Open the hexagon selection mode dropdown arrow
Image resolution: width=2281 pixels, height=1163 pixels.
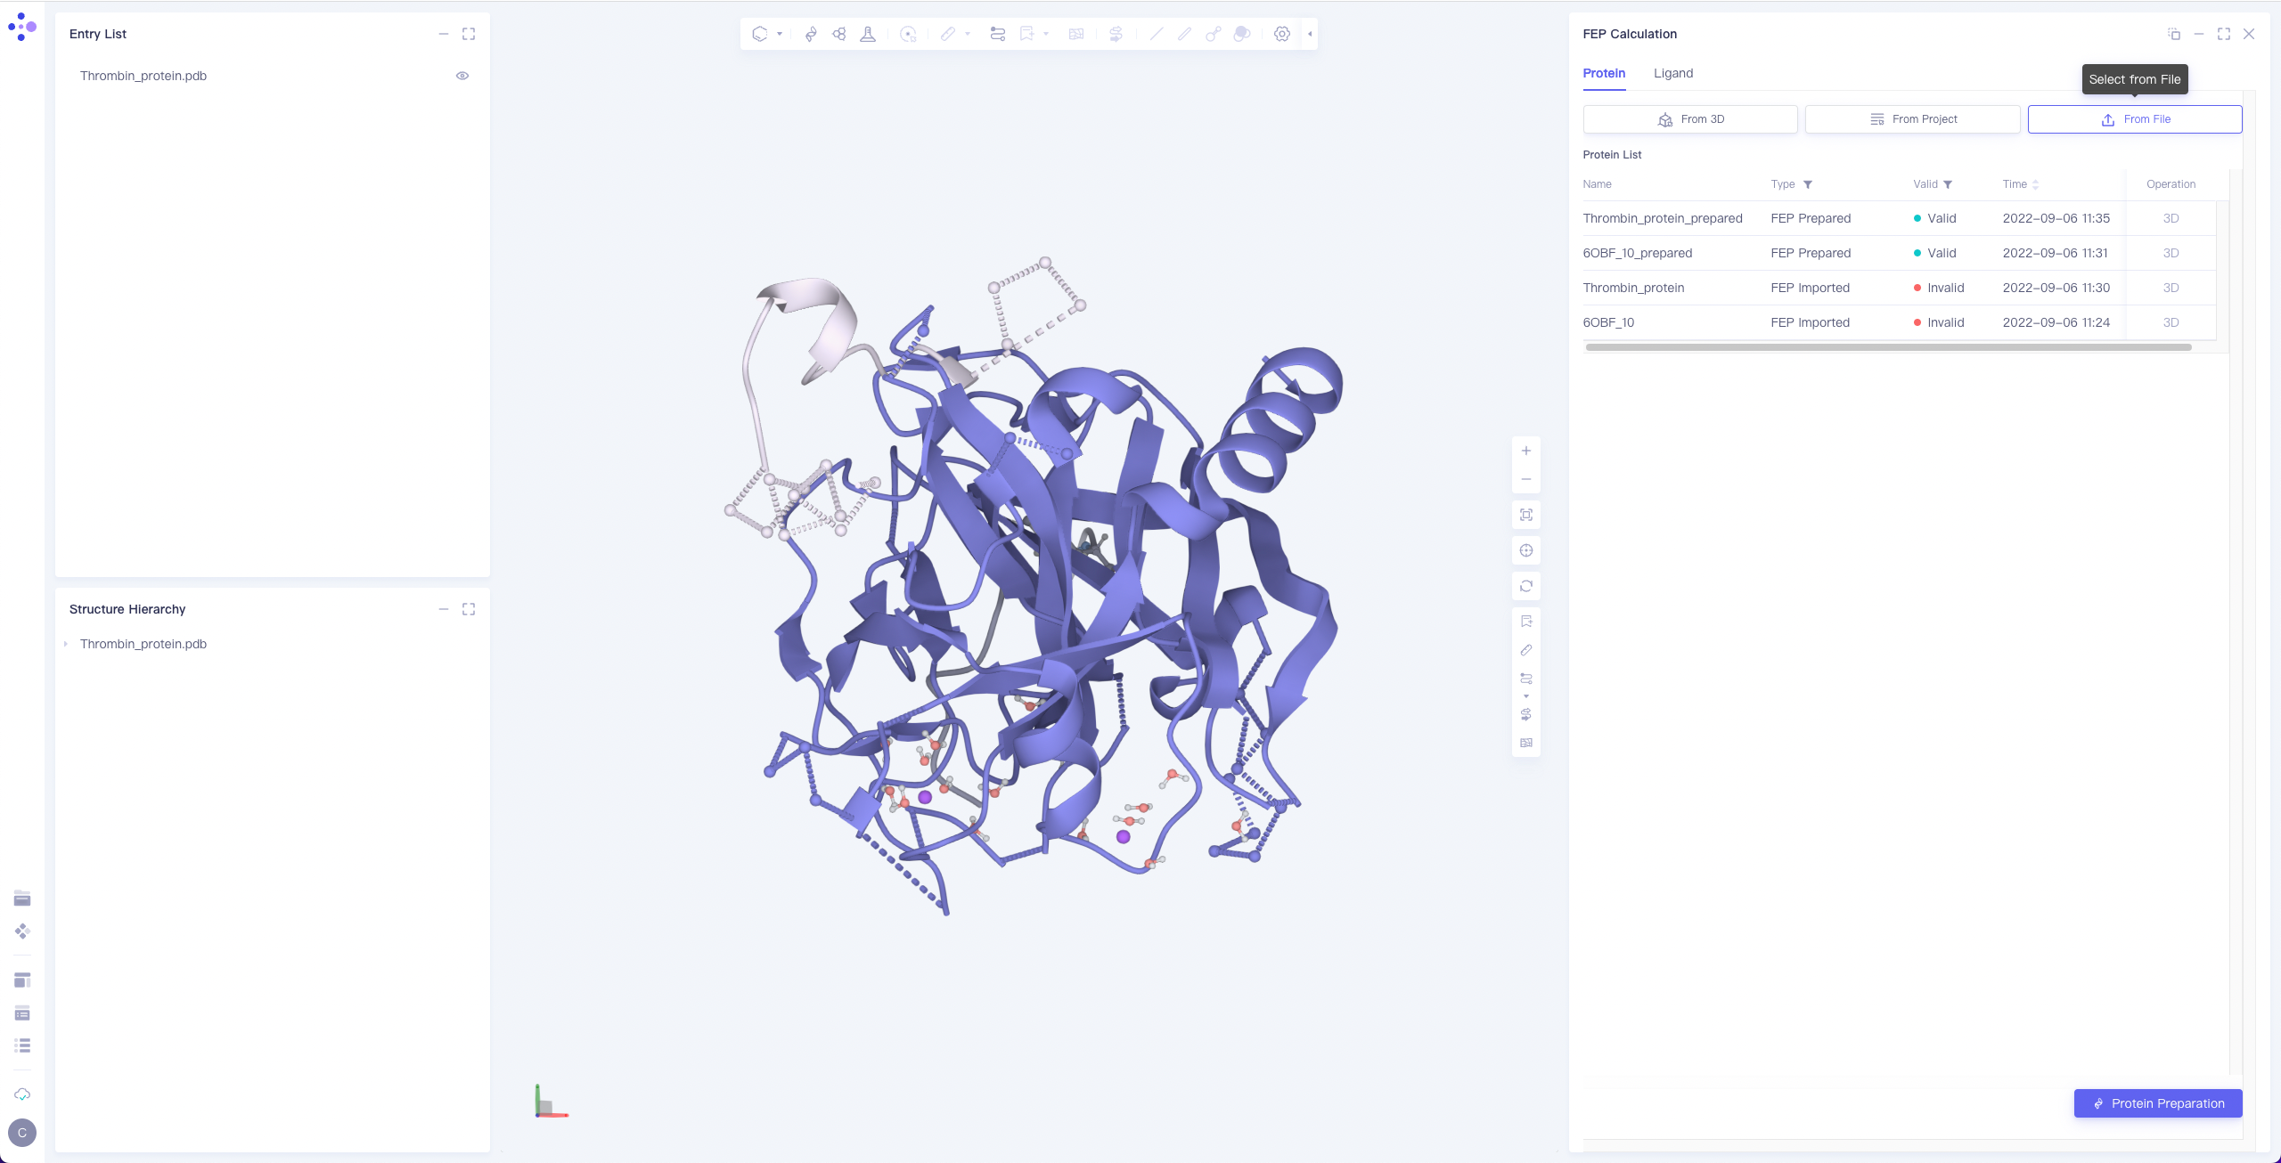pyautogui.click(x=780, y=34)
